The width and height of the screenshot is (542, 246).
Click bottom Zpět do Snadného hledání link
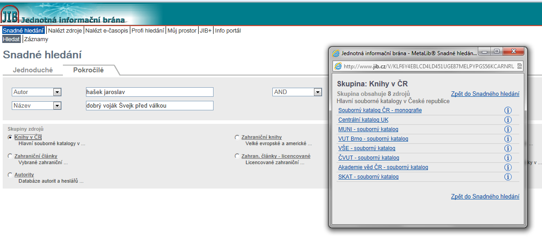coord(485,197)
